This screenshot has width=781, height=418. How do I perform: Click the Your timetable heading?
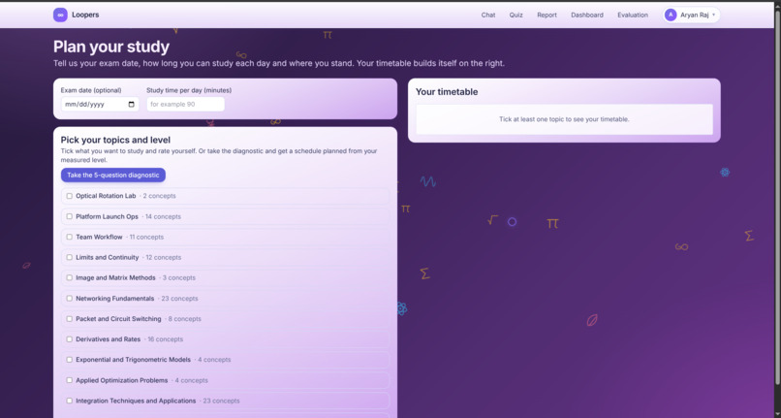coord(447,92)
